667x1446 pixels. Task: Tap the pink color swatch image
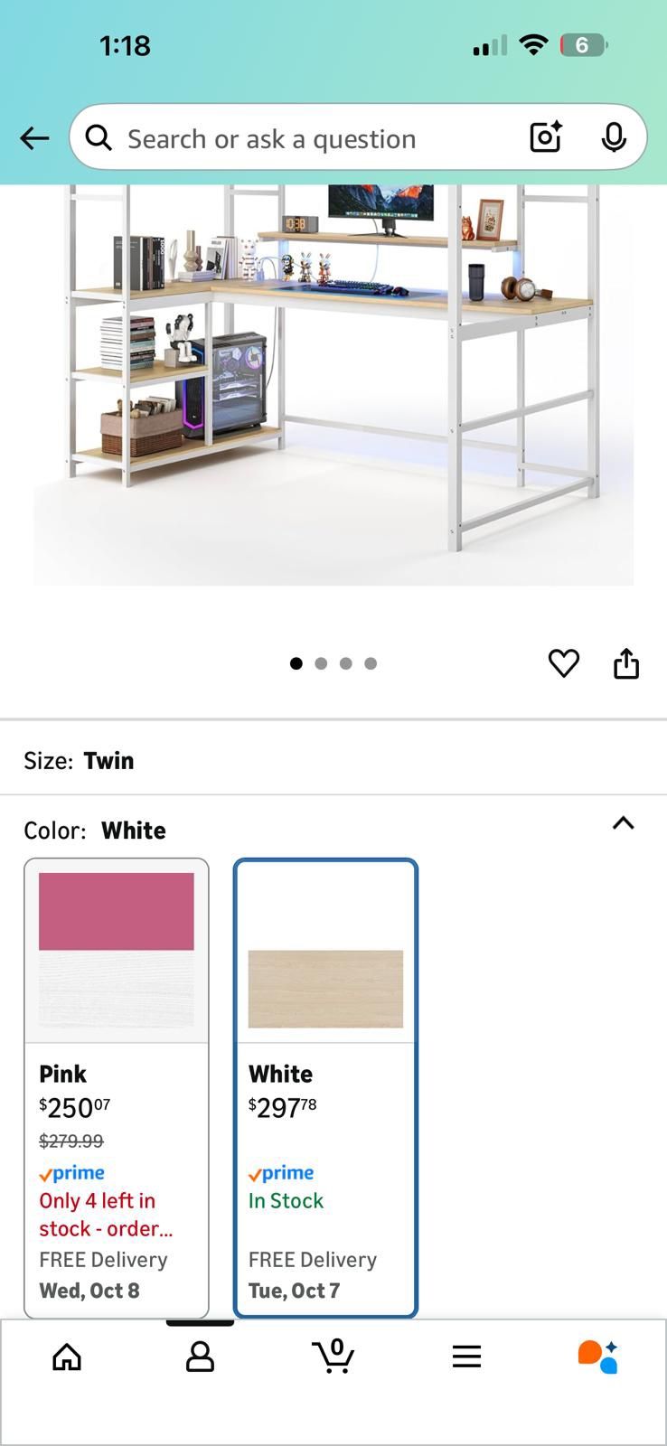pos(117,950)
